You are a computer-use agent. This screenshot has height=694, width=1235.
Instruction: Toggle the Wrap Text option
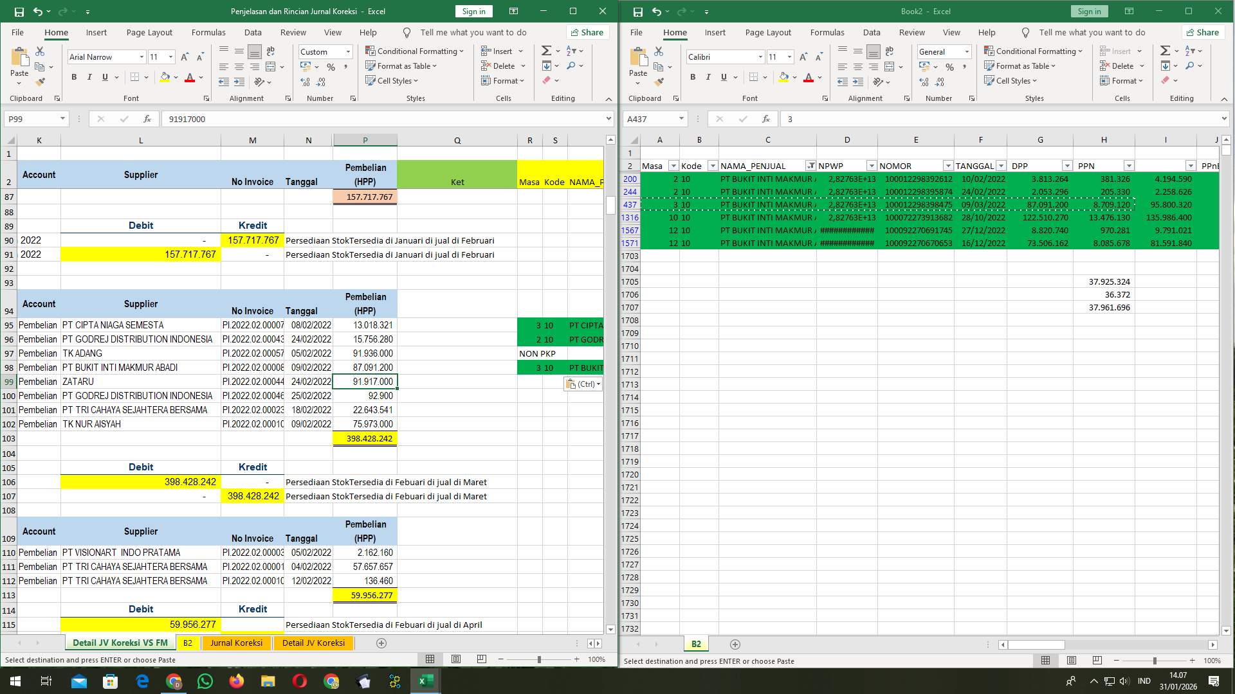[270, 50]
